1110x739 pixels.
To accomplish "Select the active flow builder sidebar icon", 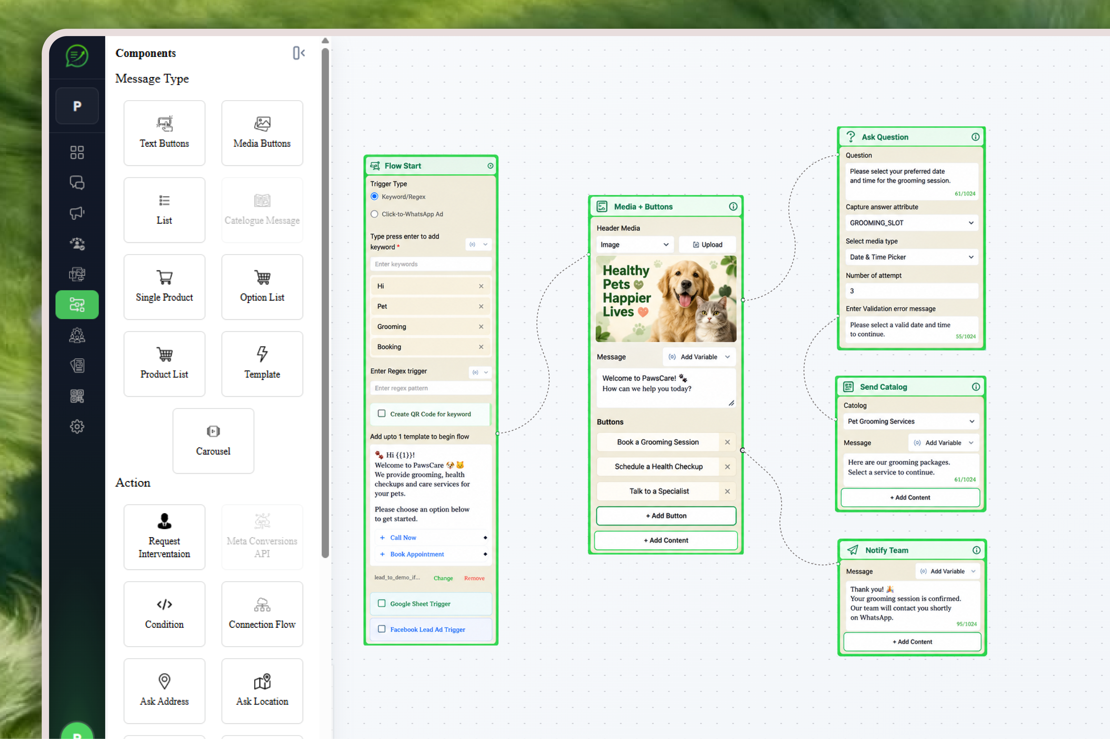I will click(77, 305).
